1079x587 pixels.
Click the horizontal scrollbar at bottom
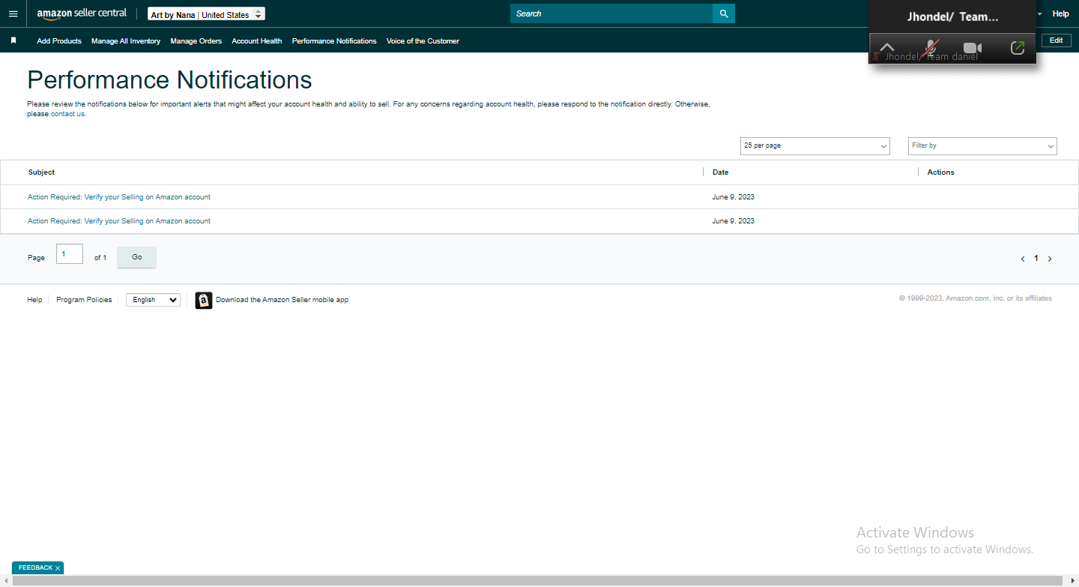[x=537, y=581]
